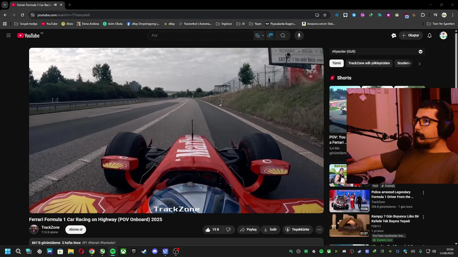The image size is (458, 257).
Task: Open the Shazam extension icon
Action: [354, 15]
